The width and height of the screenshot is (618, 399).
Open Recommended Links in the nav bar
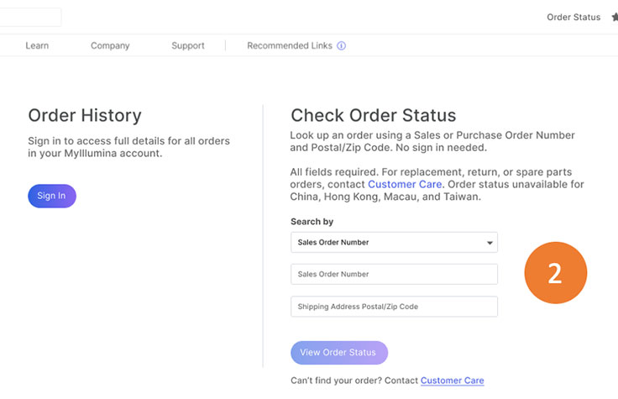290,45
